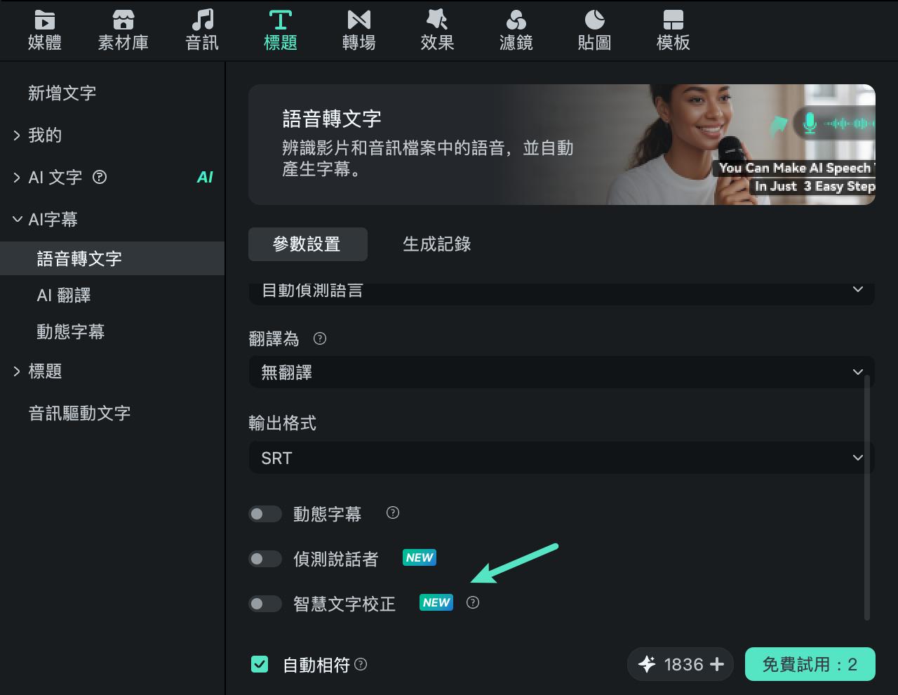898x695 pixels.
Task: Click the 免費試用：2 button
Action: click(x=810, y=664)
